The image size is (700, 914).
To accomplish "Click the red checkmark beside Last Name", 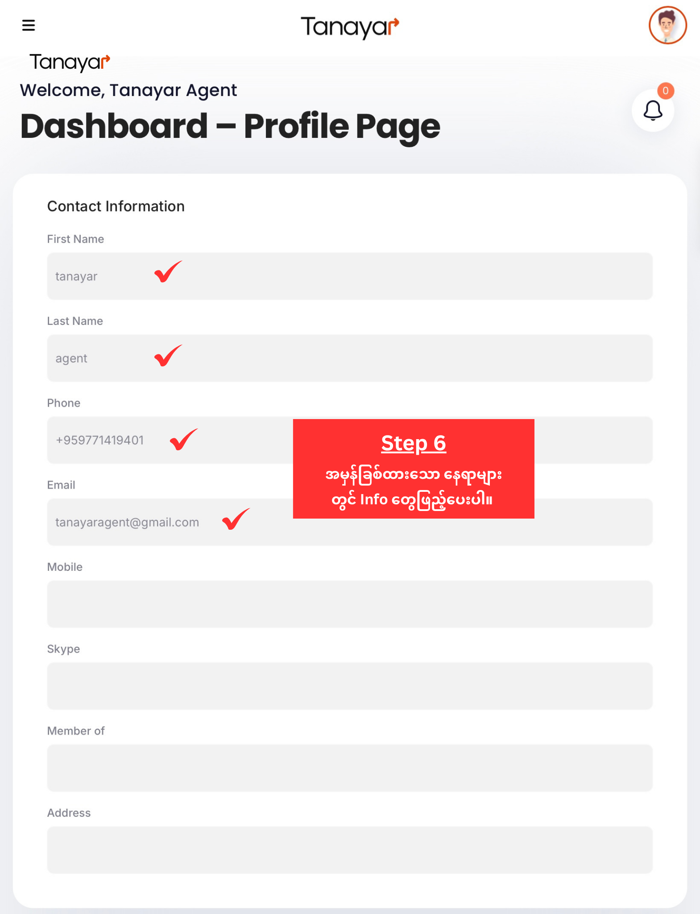I will point(168,356).
